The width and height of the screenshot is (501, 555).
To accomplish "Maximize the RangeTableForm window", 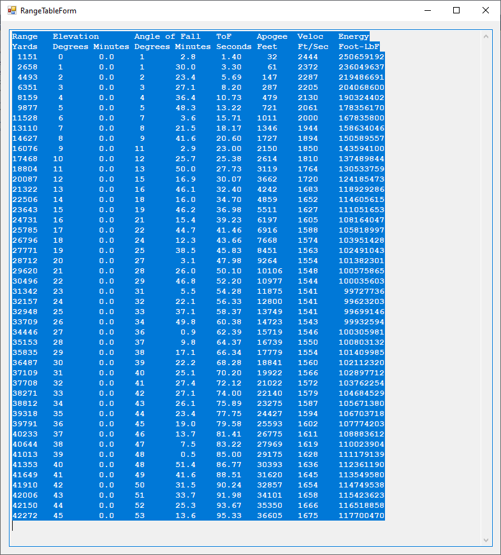I will (456, 11).
